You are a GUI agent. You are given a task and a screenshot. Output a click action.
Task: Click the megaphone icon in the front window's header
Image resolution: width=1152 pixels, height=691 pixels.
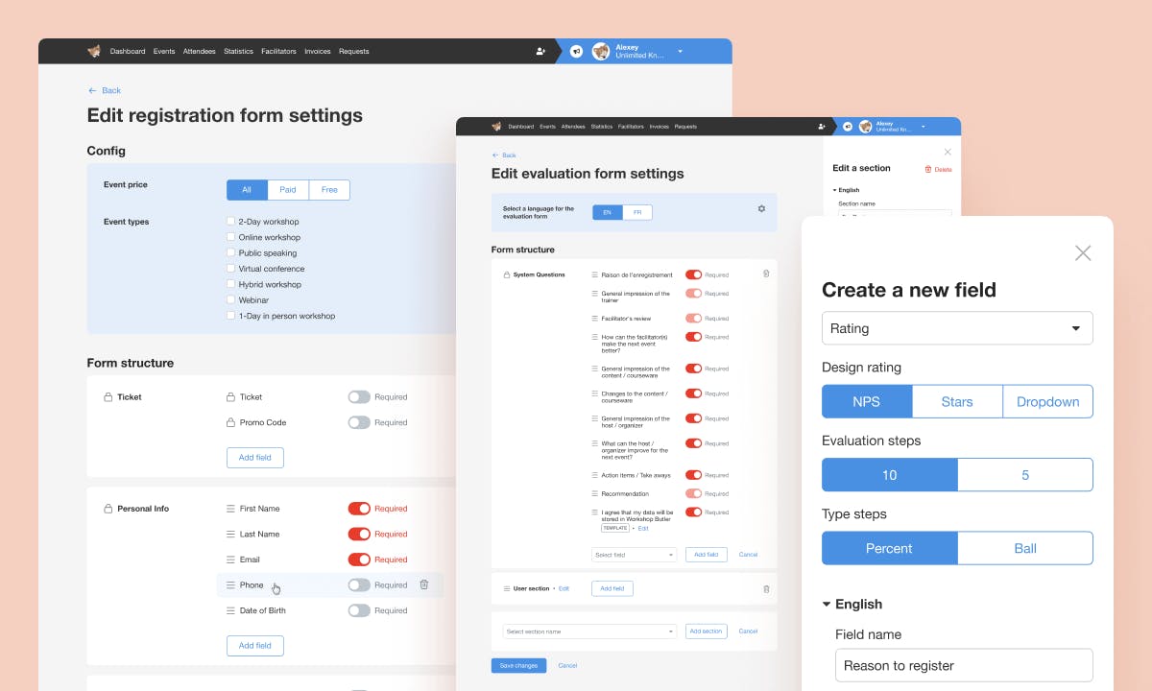pyautogui.click(x=848, y=127)
